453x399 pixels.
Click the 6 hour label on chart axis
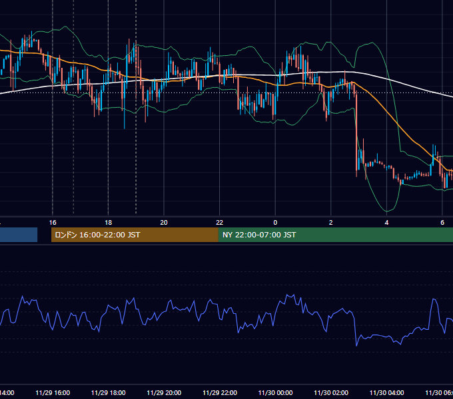tap(442, 223)
